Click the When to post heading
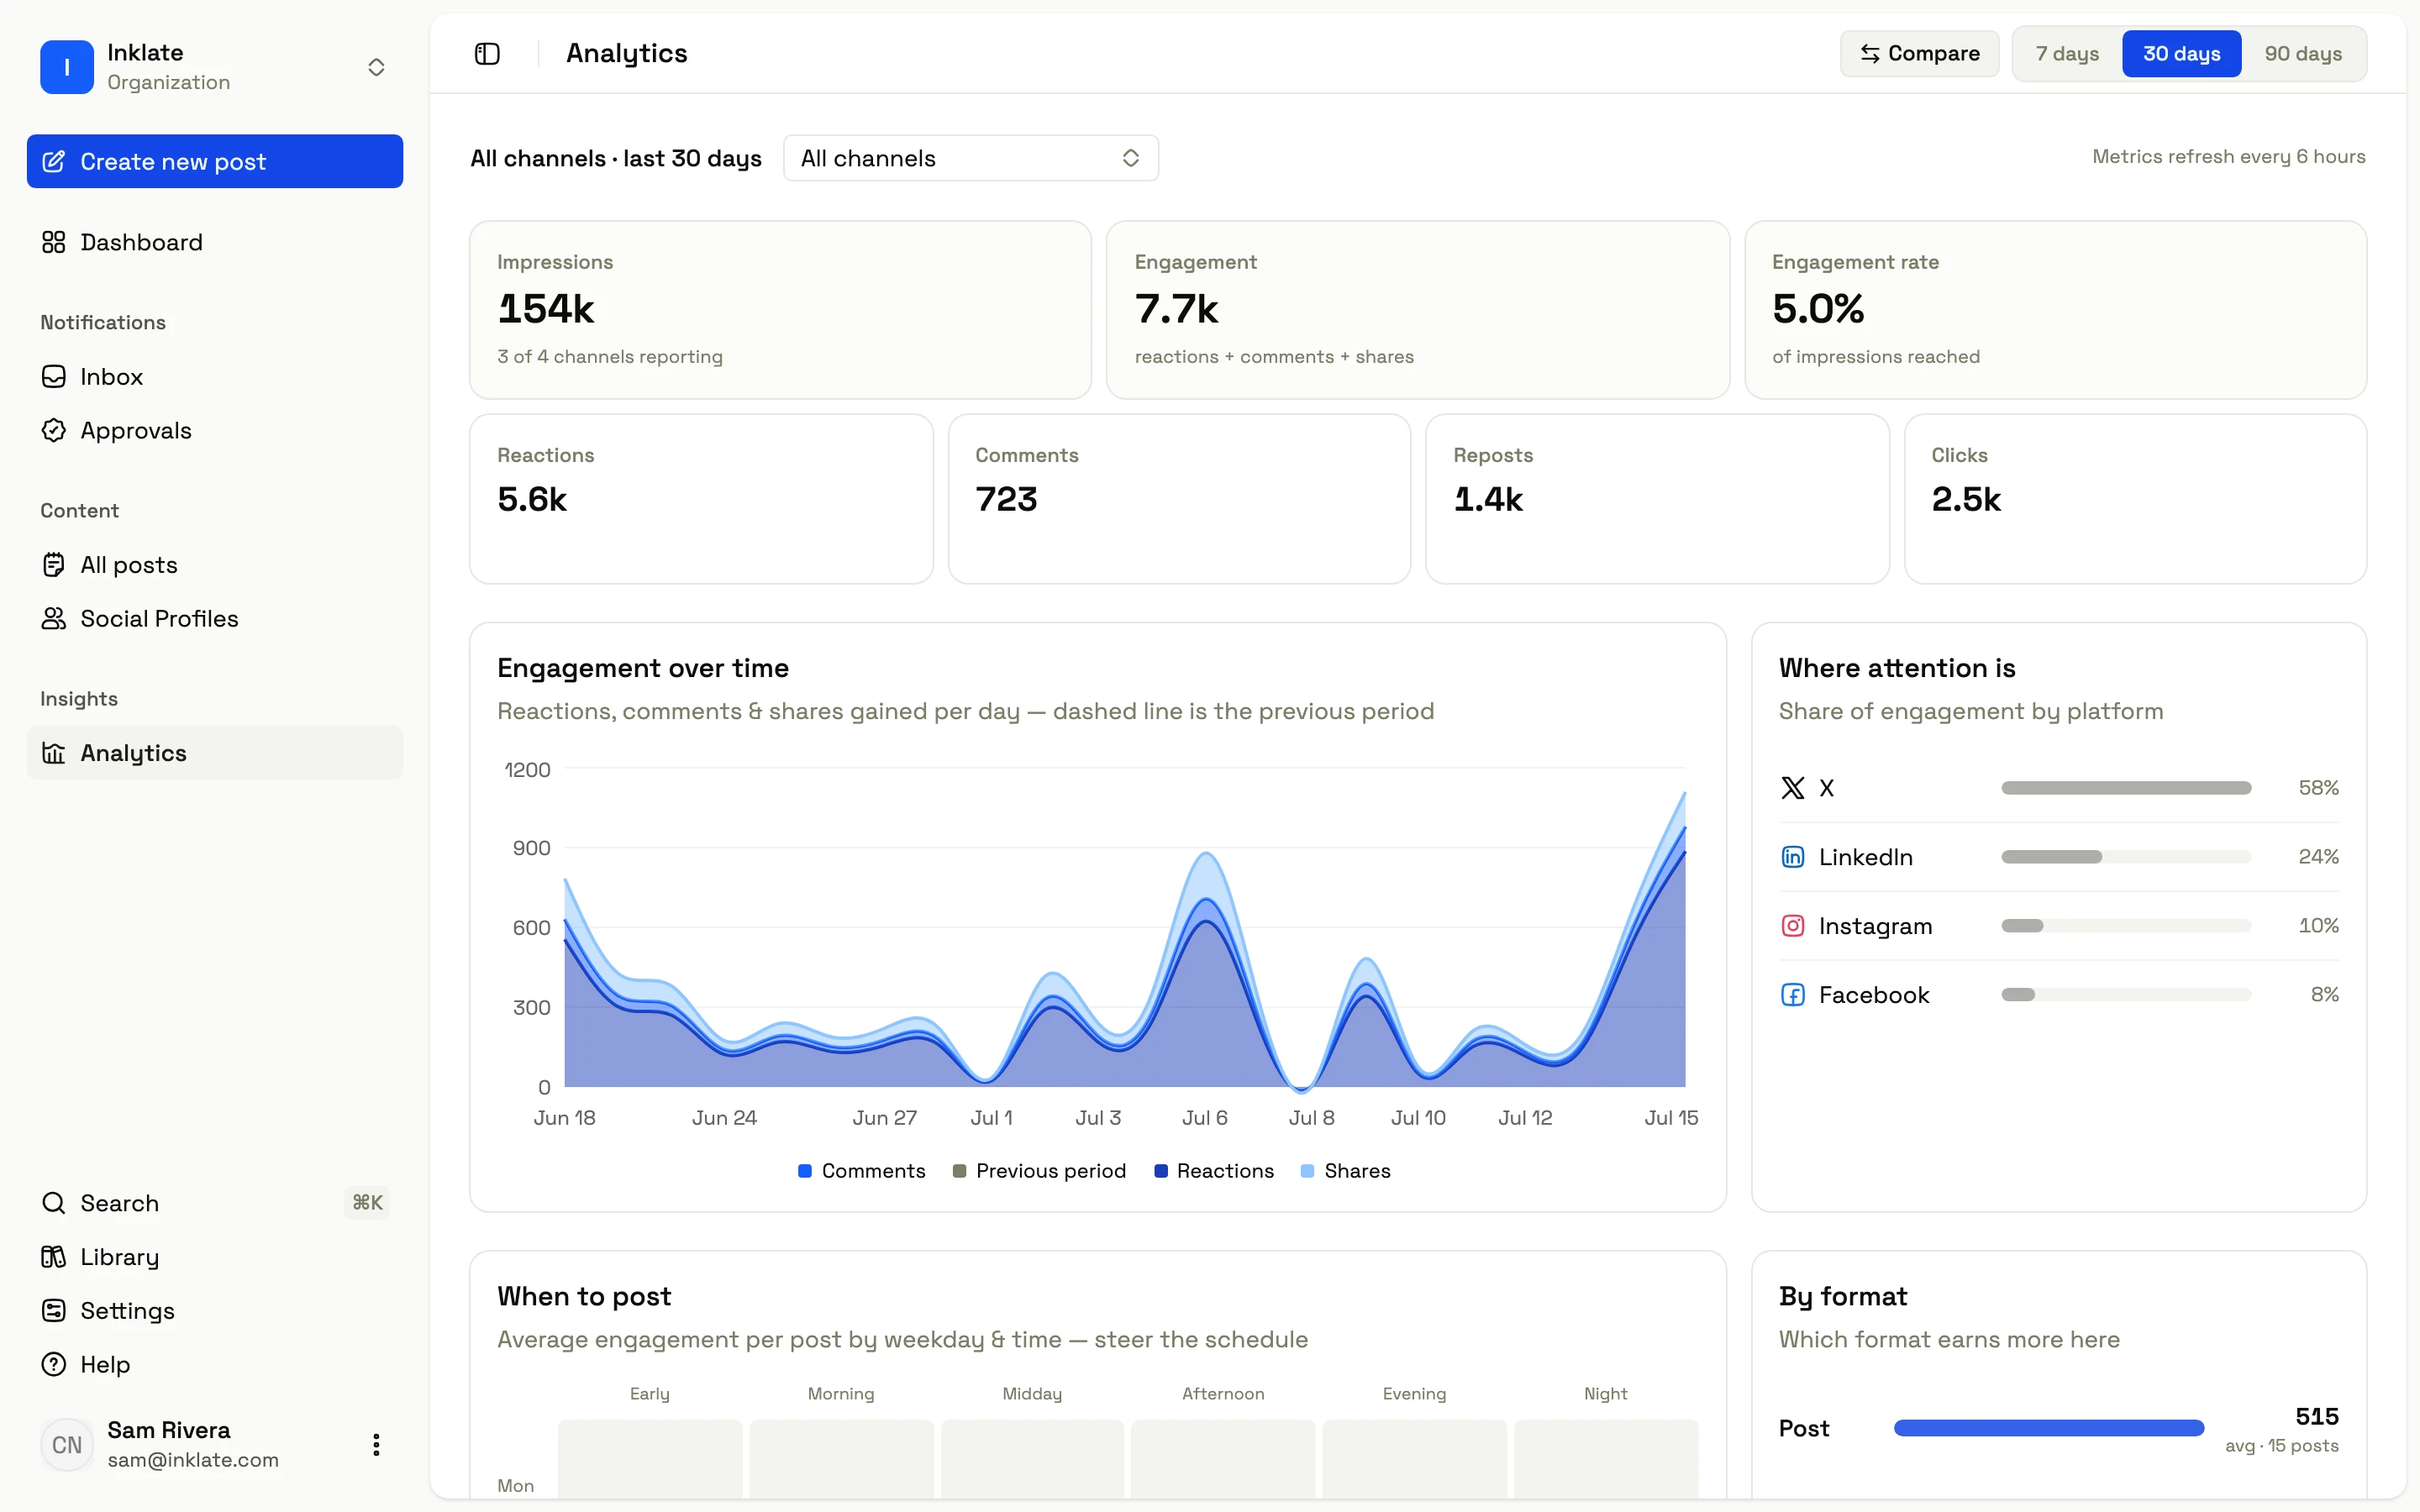This screenshot has width=2420, height=1512. click(x=584, y=1296)
